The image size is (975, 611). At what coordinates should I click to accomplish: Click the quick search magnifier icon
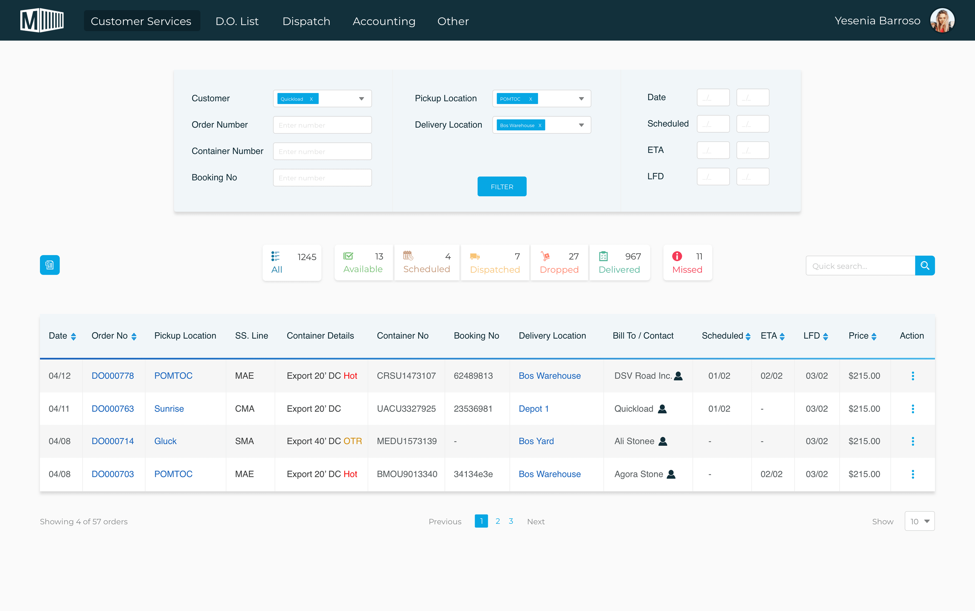click(925, 266)
